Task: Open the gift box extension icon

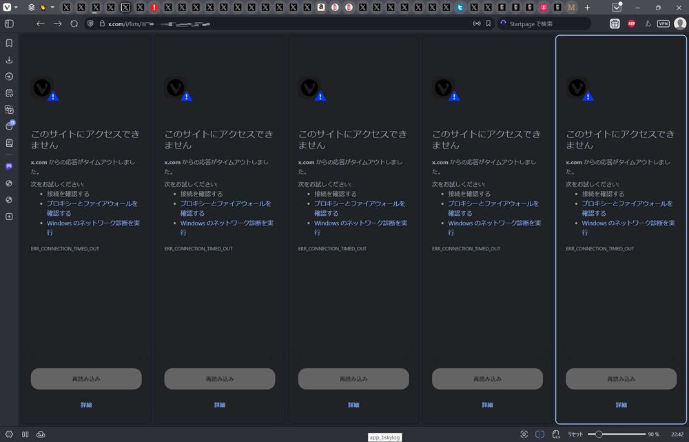Action: point(615,23)
